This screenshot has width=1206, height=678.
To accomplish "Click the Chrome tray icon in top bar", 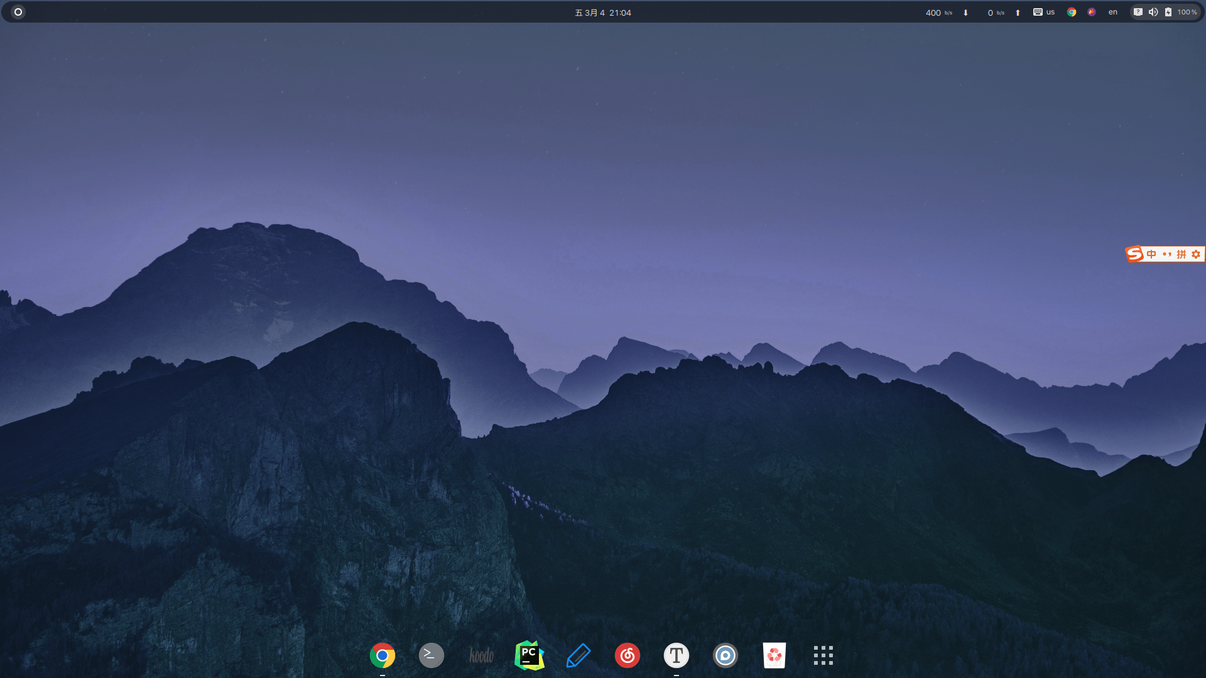I will 1072,12.
